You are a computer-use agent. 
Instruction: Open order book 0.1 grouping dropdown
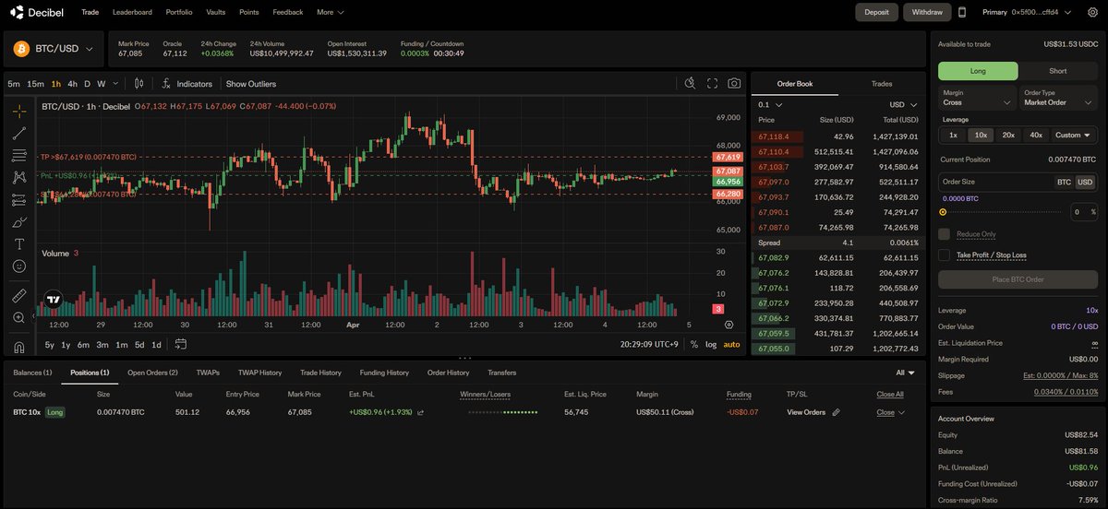(x=770, y=105)
